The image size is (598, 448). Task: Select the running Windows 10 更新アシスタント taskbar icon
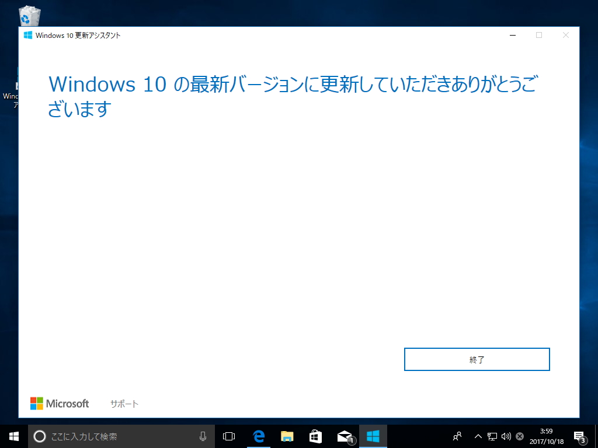(x=374, y=436)
